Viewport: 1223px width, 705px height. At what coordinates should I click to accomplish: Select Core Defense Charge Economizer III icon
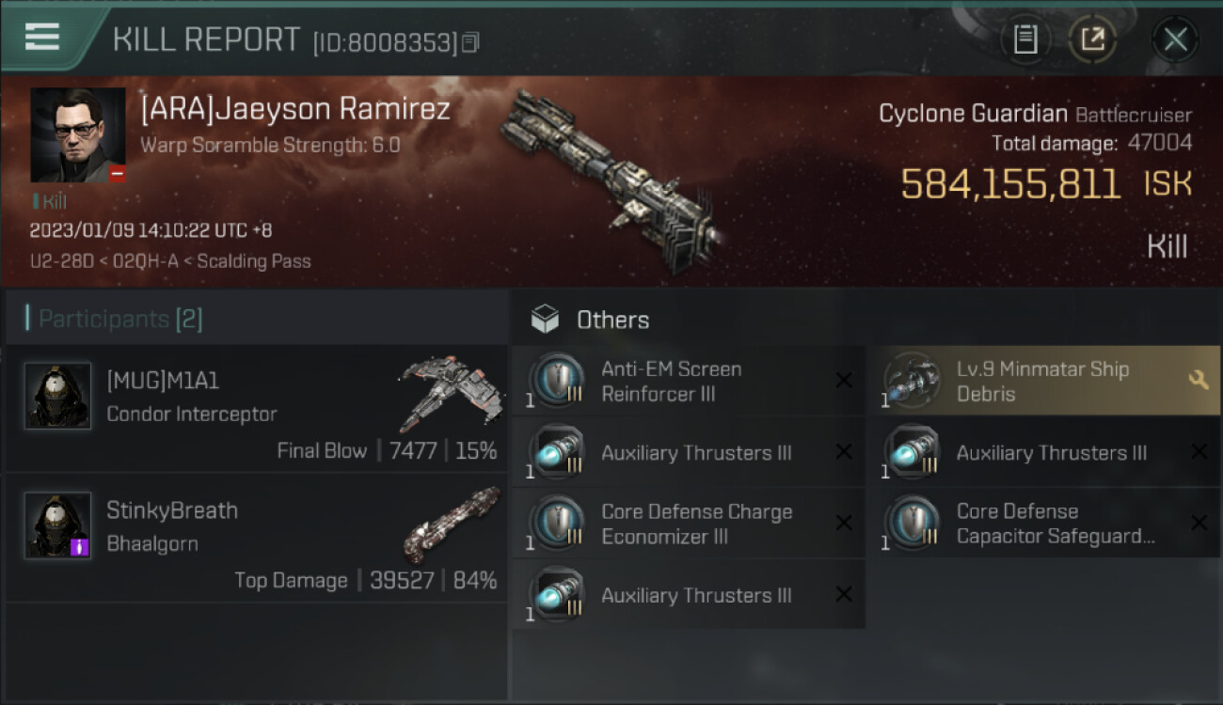coord(556,524)
